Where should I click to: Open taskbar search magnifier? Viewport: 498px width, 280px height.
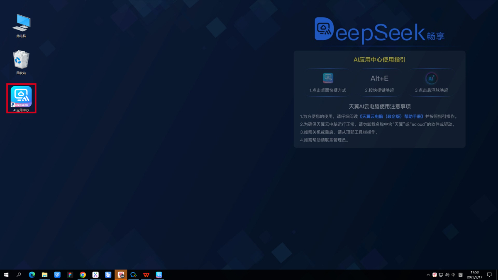tap(19, 275)
